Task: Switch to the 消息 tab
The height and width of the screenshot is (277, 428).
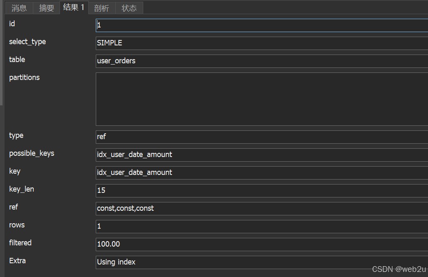Action: 19,8
